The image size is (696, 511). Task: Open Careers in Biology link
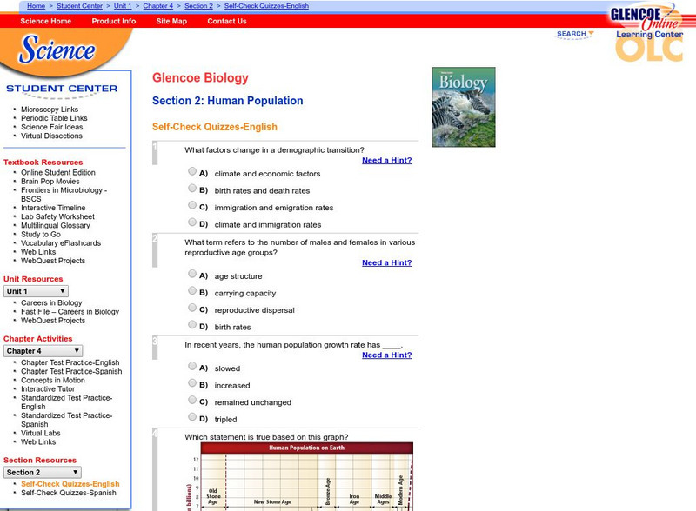coord(51,302)
